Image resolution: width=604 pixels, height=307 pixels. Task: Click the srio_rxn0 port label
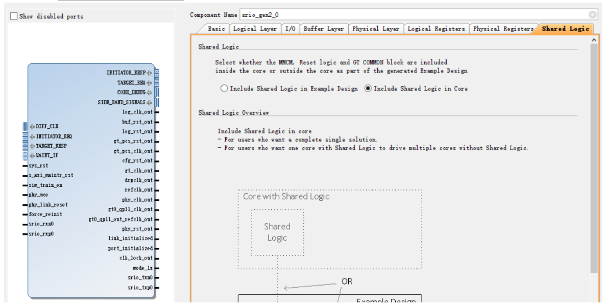coord(41,224)
